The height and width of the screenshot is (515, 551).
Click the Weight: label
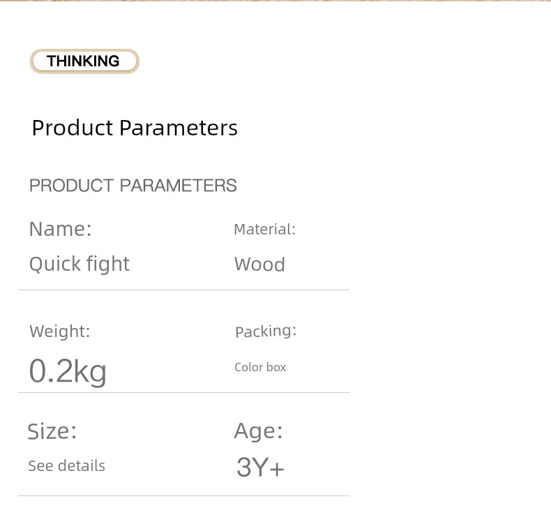coord(59,331)
